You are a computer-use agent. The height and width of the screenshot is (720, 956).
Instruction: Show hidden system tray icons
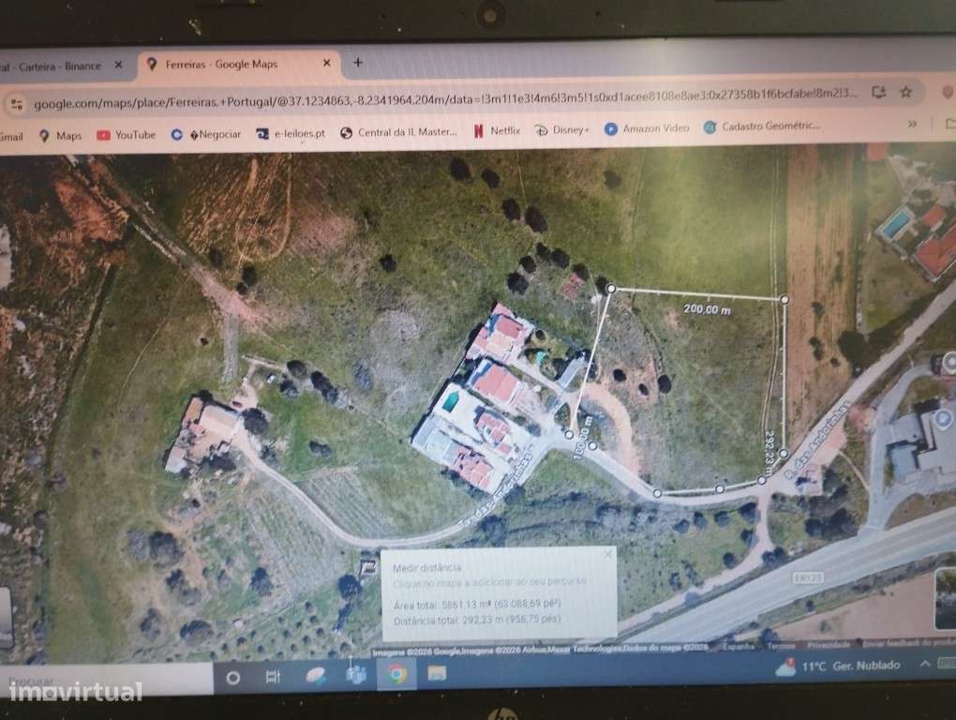coord(925,664)
